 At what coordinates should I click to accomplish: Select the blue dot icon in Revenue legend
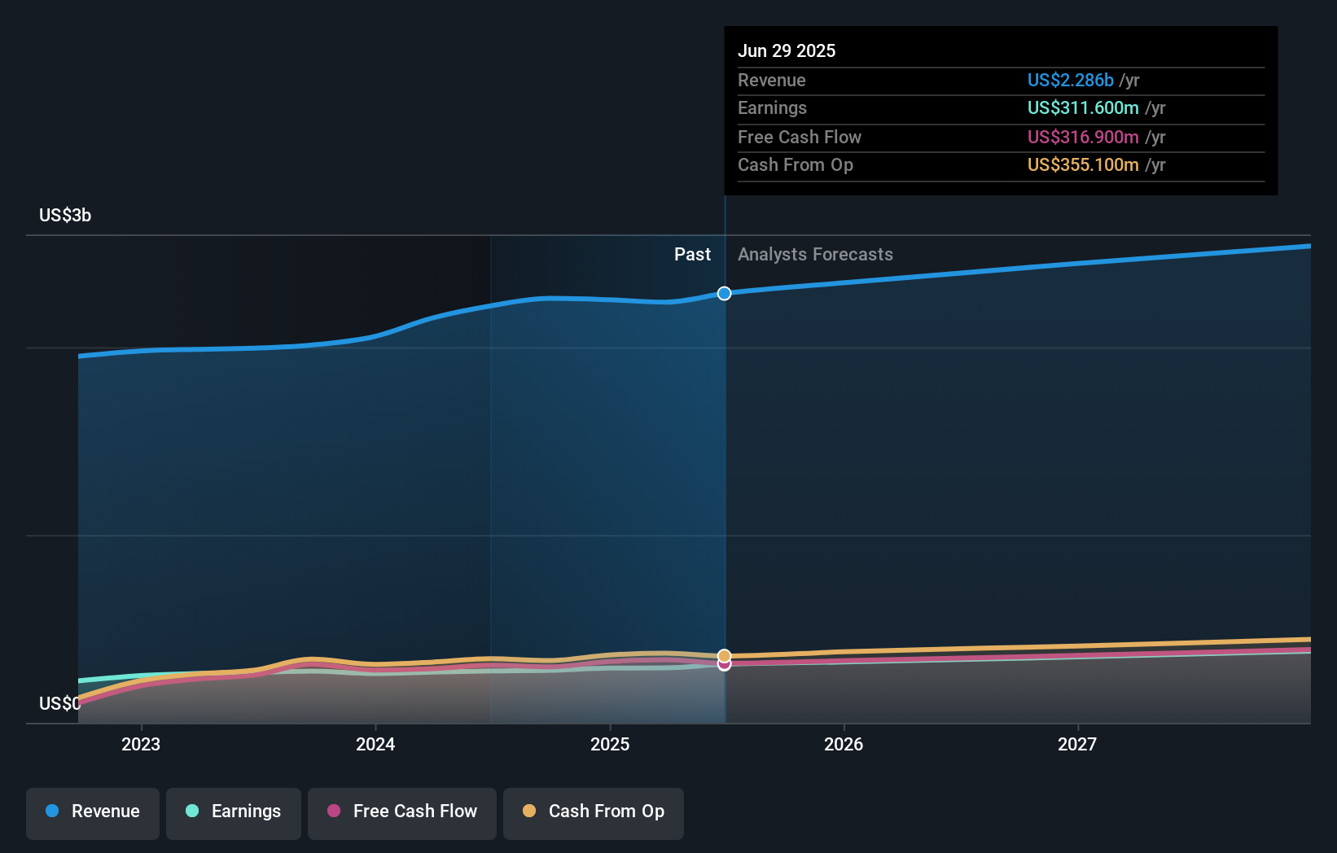[x=50, y=811]
